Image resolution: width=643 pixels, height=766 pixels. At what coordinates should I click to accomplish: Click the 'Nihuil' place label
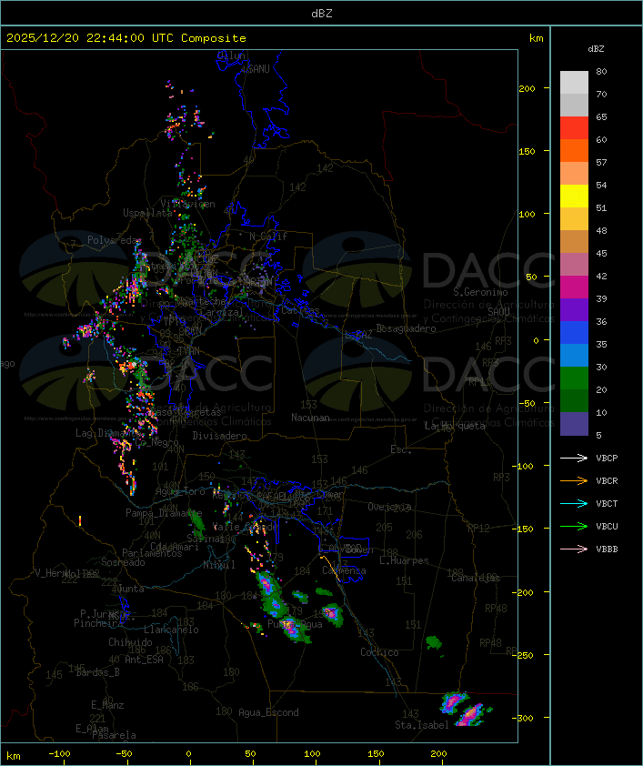[219, 565]
